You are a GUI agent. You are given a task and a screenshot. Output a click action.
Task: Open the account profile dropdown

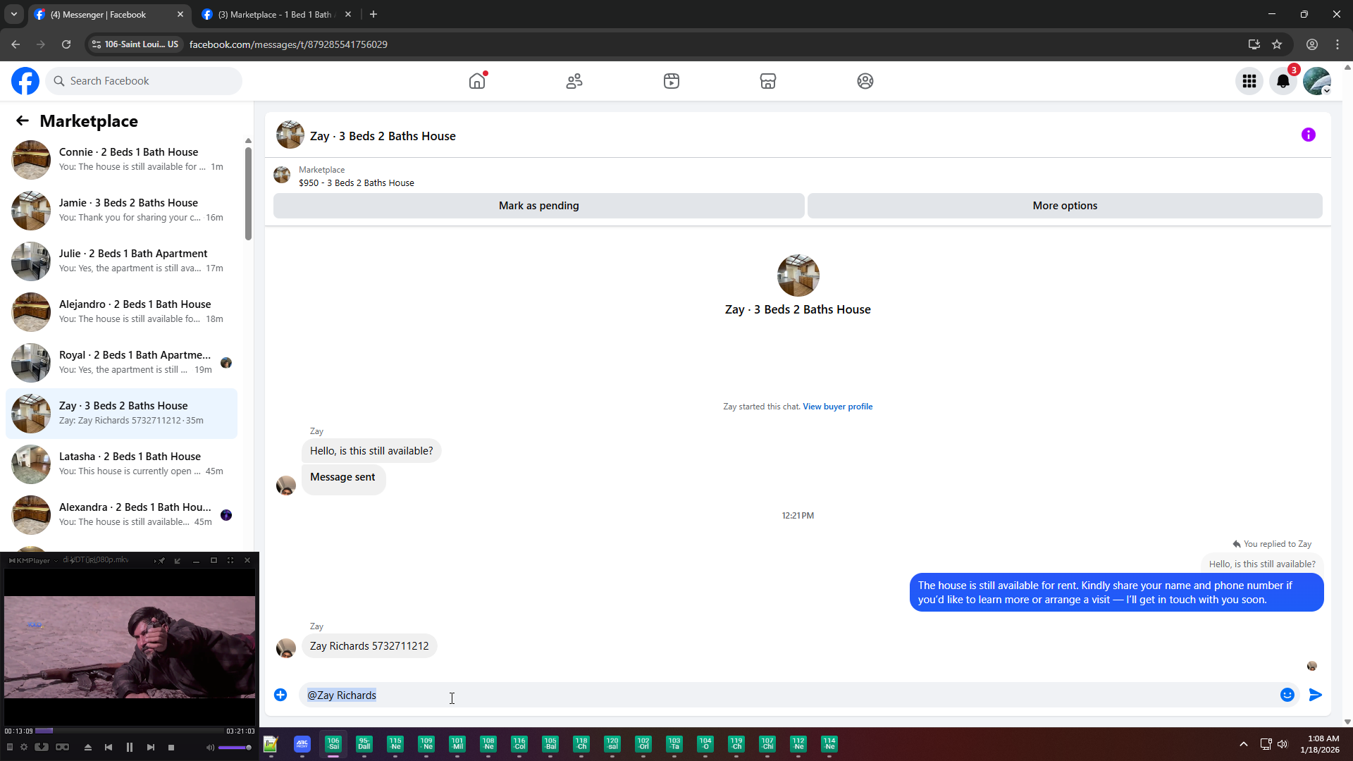tap(1317, 81)
